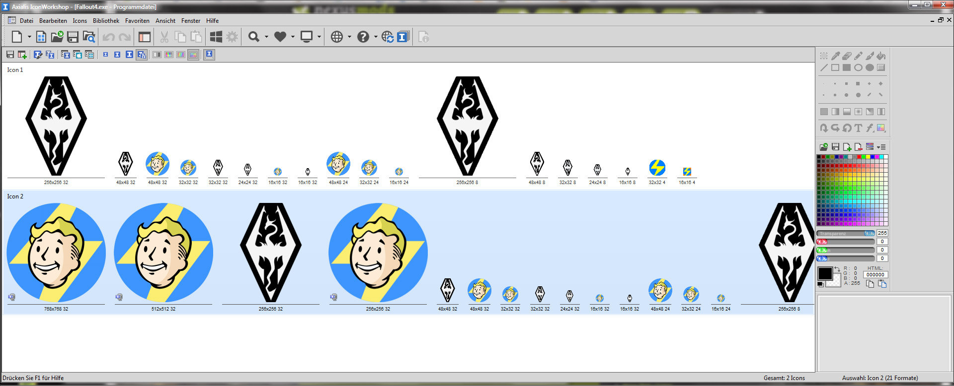
Task: Click the Transparenz value field showing 255
Action: (882, 233)
